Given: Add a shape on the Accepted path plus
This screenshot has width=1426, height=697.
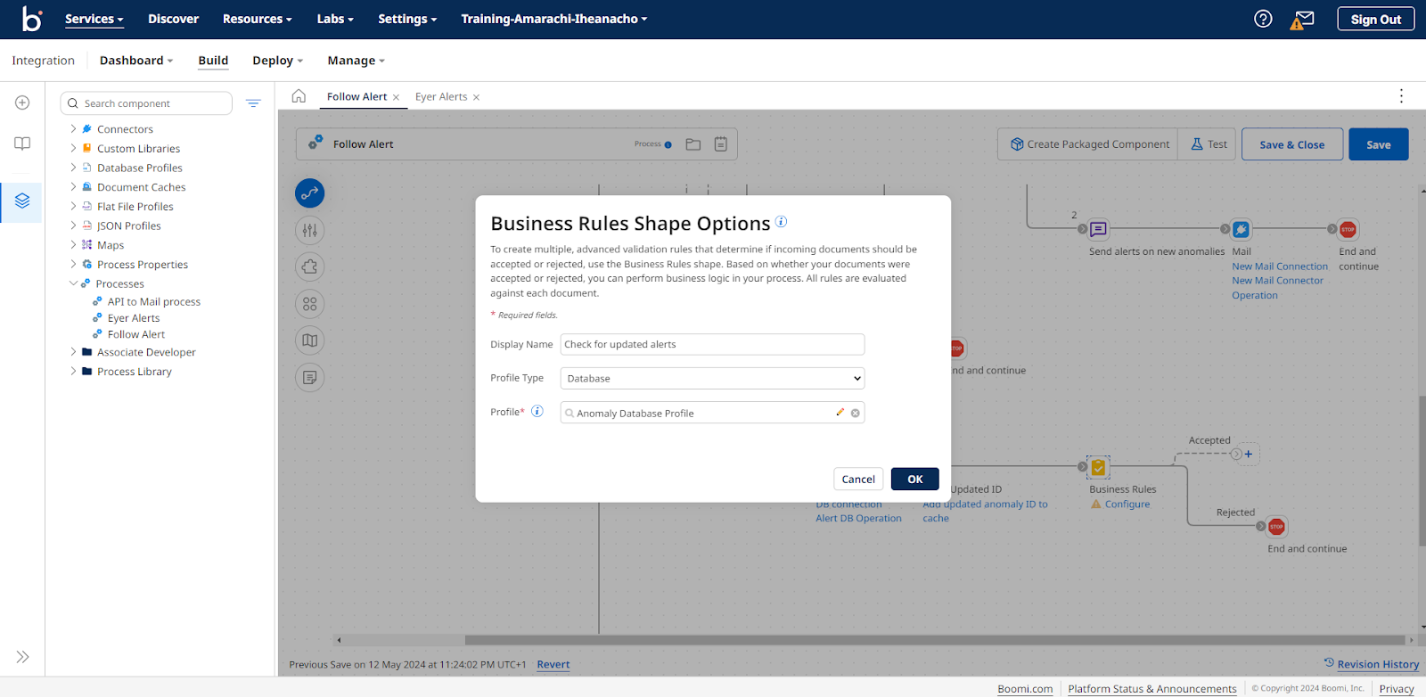Looking at the screenshot, I should coord(1248,454).
